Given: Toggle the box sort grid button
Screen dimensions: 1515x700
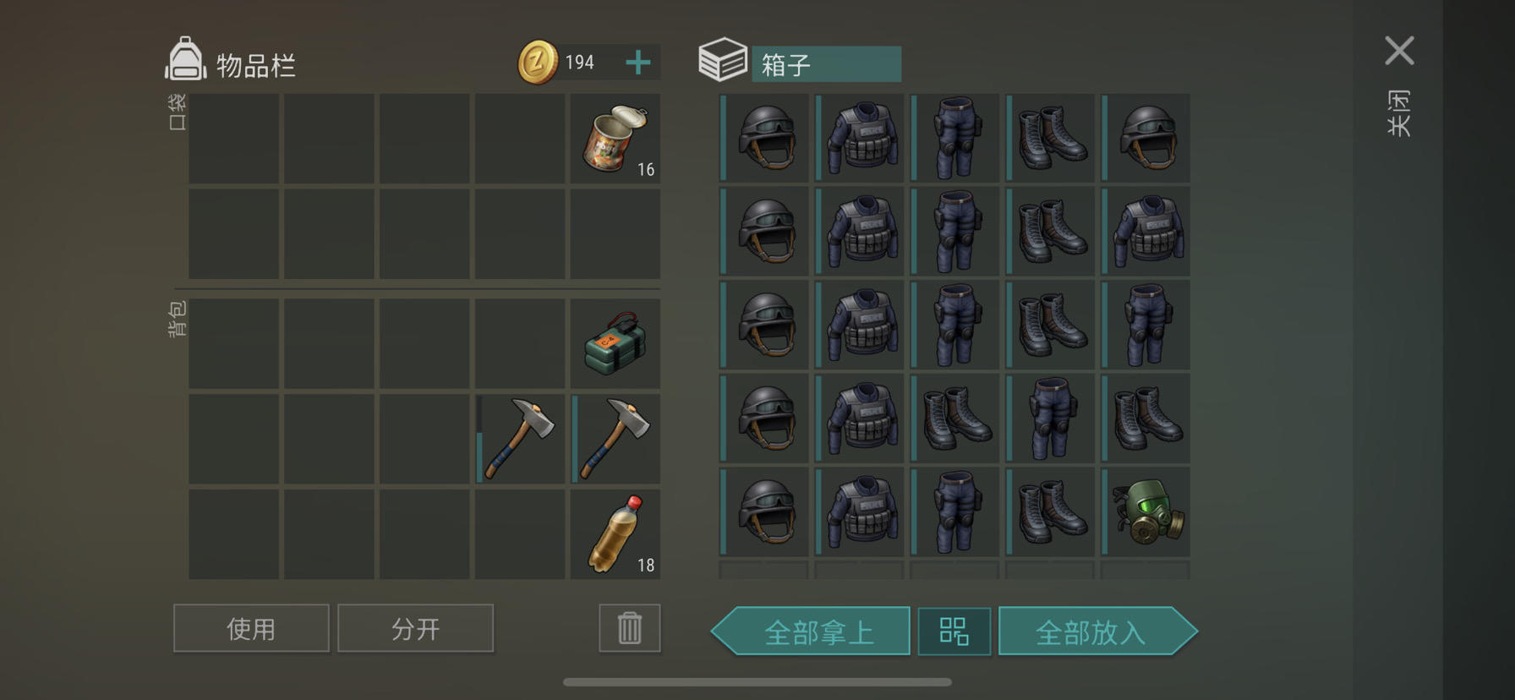Looking at the screenshot, I should click(954, 632).
